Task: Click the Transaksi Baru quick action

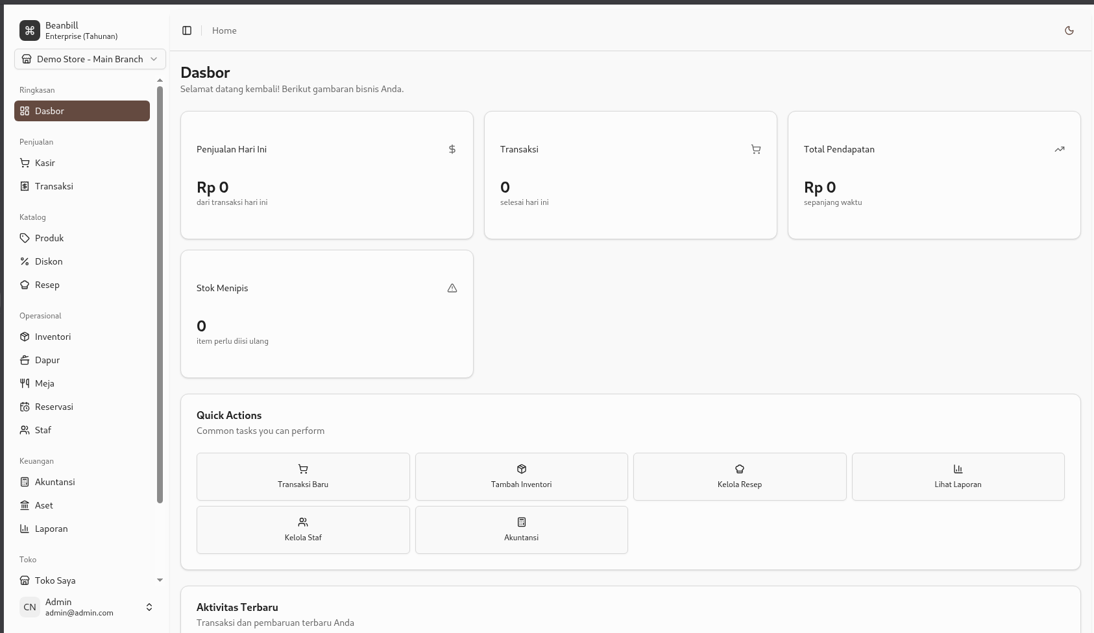Action: point(302,477)
